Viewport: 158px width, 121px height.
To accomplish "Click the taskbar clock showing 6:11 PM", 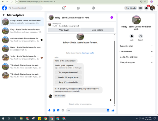I will point(148,118).
